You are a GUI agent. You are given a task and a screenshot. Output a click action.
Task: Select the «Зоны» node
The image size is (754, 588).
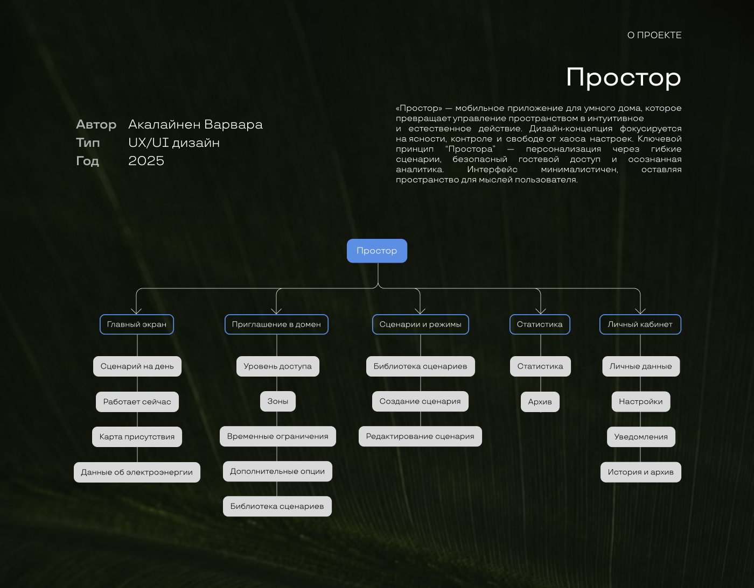coord(278,401)
